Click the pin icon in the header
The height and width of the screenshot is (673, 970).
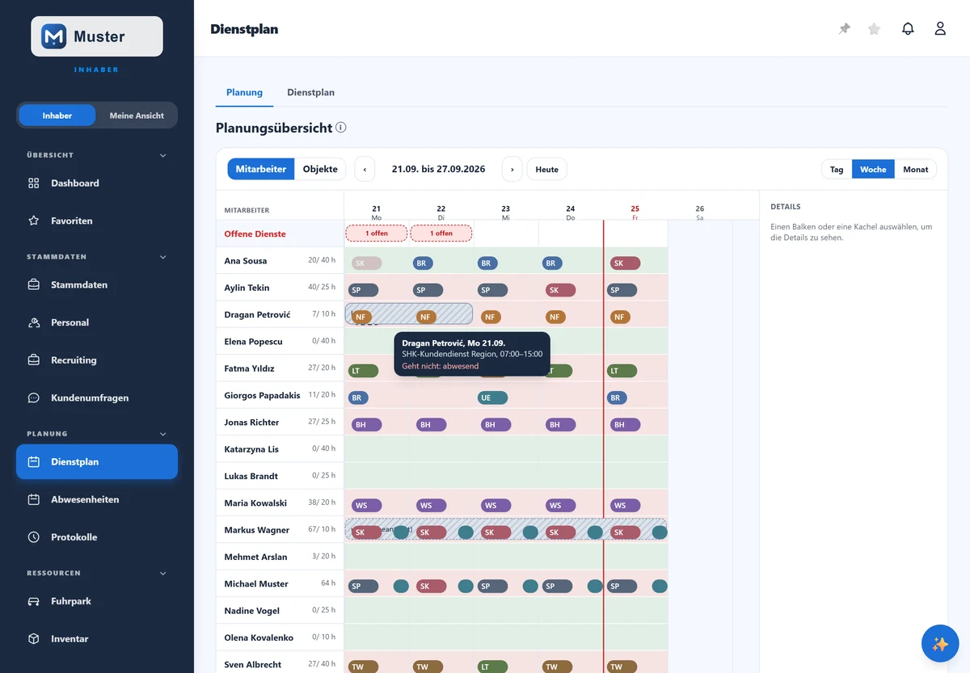click(x=845, y=29)
